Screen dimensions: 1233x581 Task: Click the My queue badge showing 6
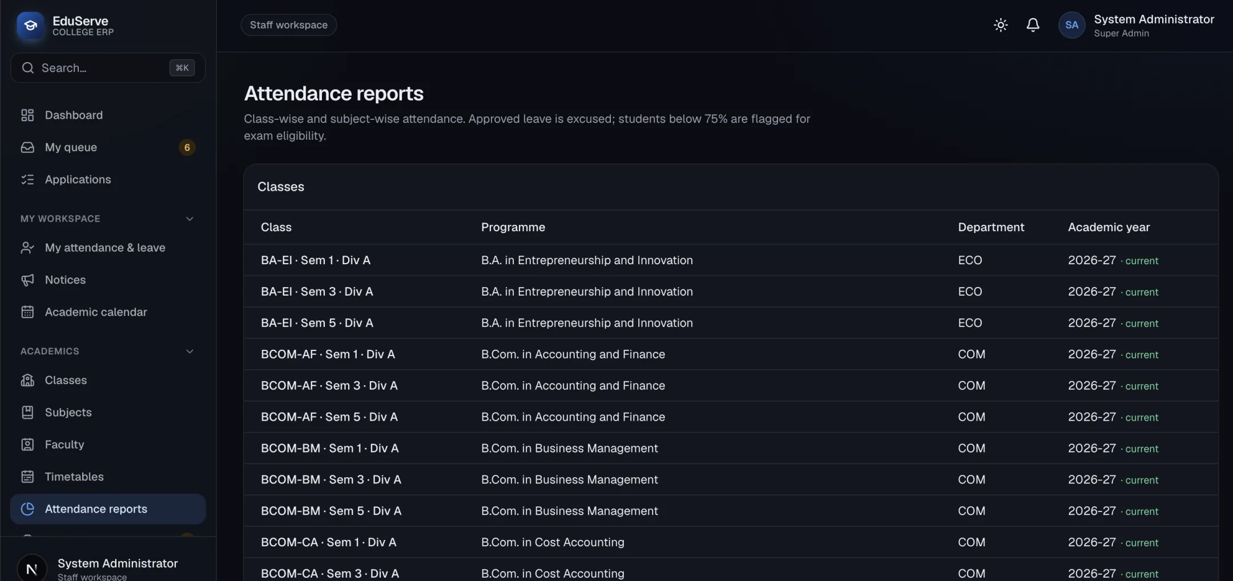click(187, 147)
